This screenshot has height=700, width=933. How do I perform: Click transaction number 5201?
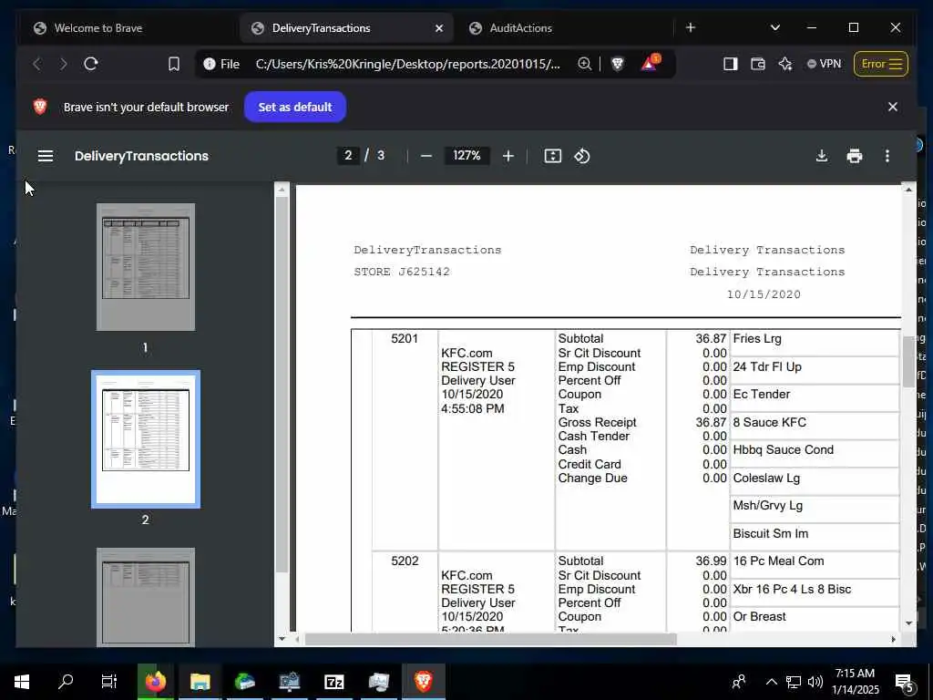tap(405, 339)
